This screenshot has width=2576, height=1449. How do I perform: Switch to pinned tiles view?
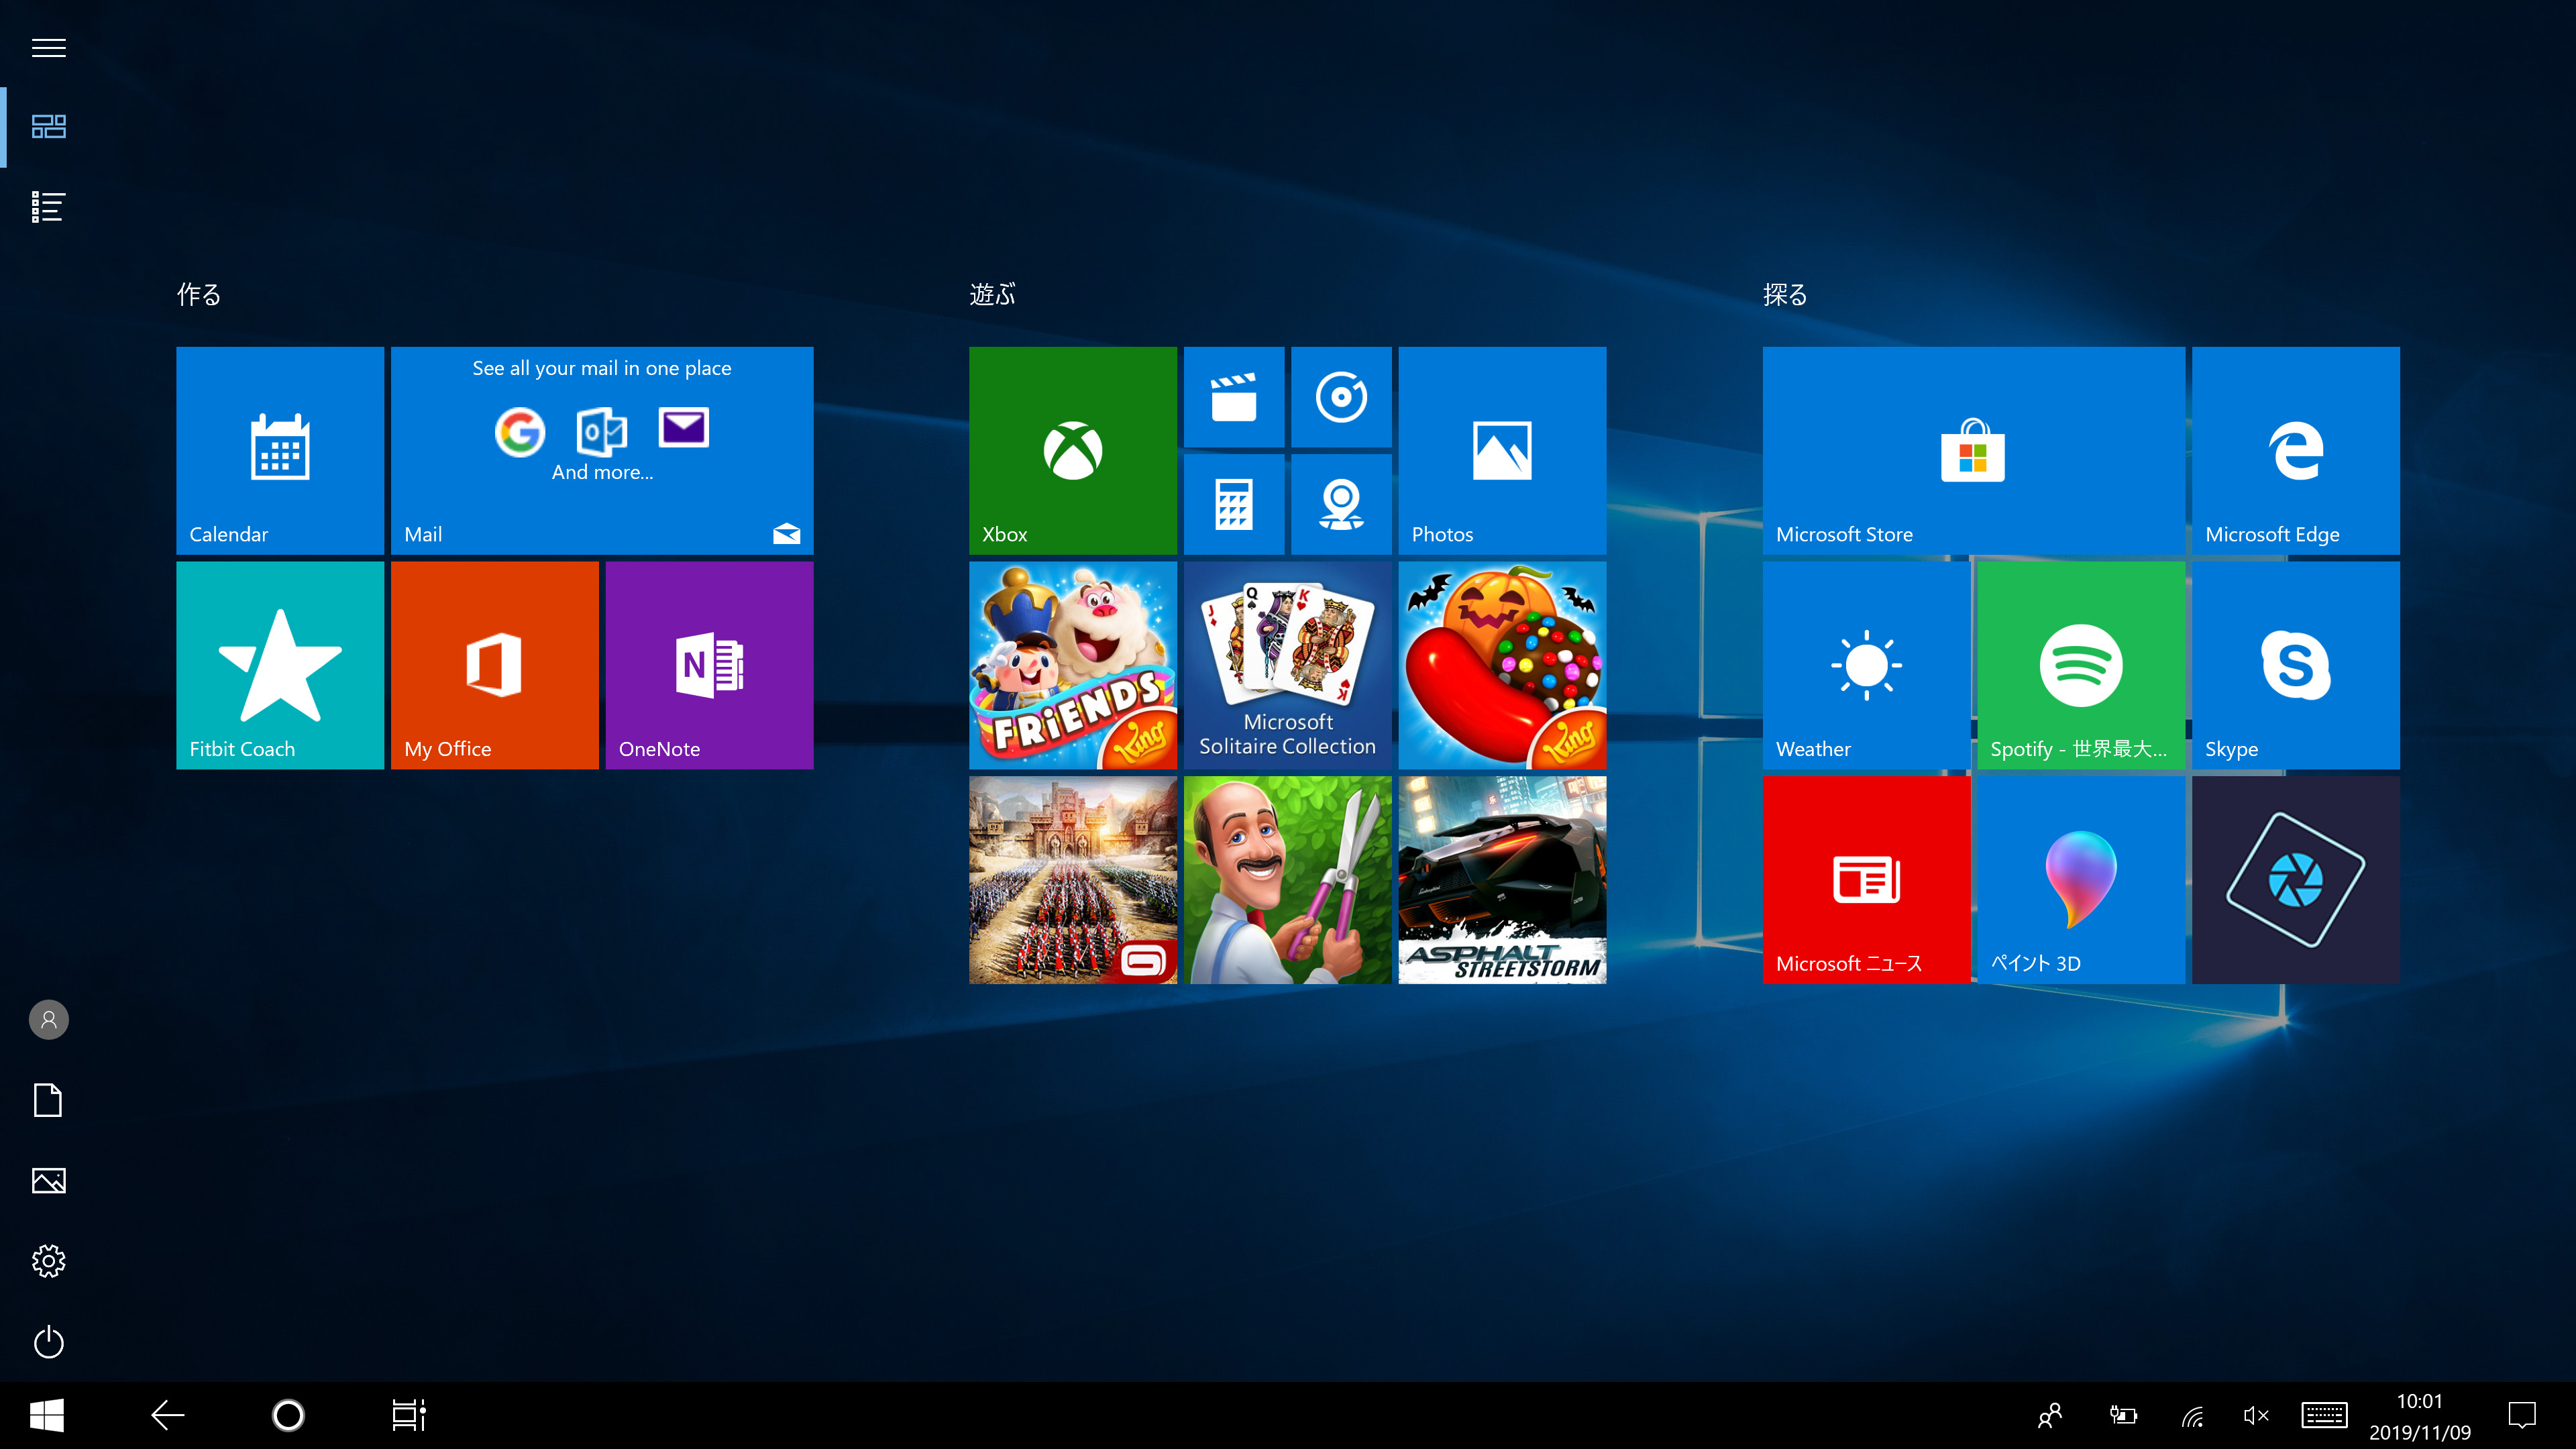tap(48, 126)
